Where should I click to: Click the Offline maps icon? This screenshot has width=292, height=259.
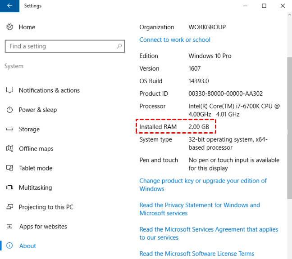click(9, 148)
